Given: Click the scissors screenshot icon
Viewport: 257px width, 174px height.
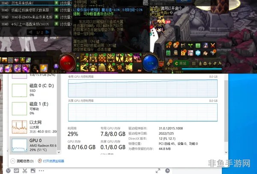Looking at the screenshot, I should coord(25,171).
